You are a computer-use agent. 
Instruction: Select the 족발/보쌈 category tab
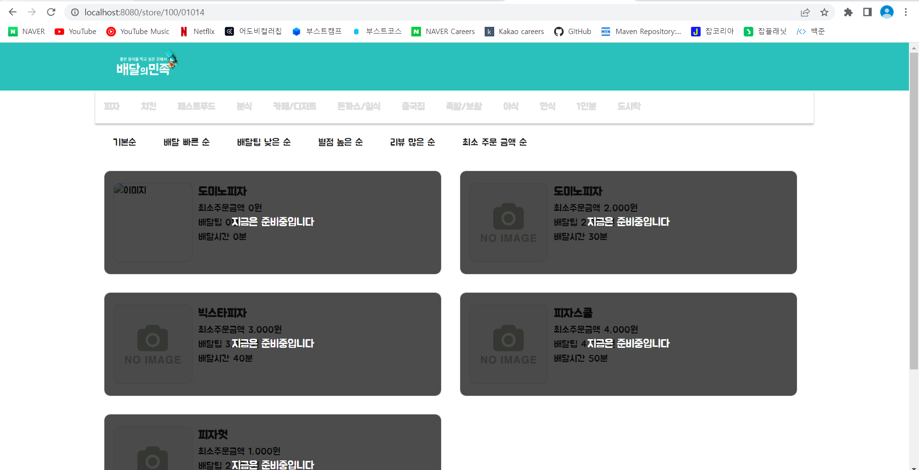tap(464, 106)
